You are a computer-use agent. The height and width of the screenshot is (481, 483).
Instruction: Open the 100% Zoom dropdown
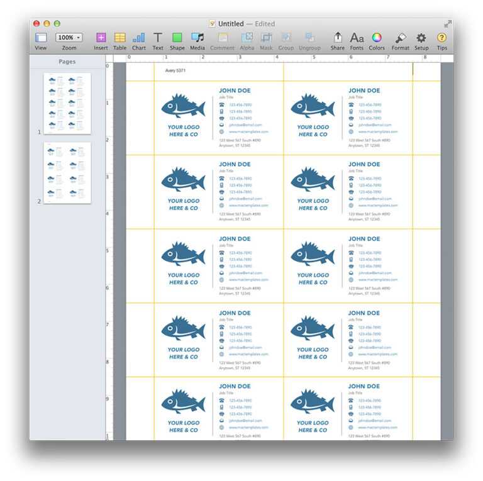(x=69, y=38)
